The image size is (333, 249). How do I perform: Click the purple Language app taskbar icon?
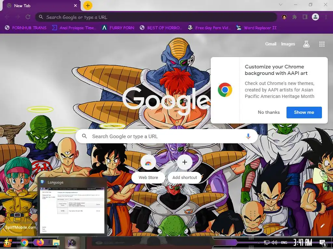pyautogui.click(x=72, y=243)
